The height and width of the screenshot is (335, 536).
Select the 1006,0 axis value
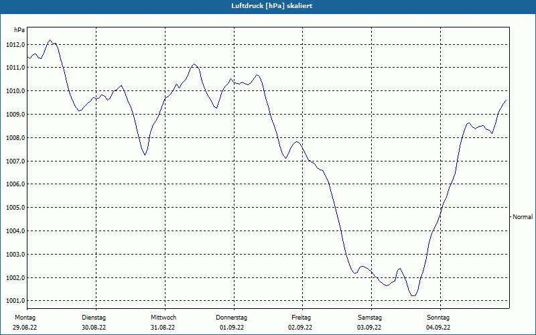point(15,184)
